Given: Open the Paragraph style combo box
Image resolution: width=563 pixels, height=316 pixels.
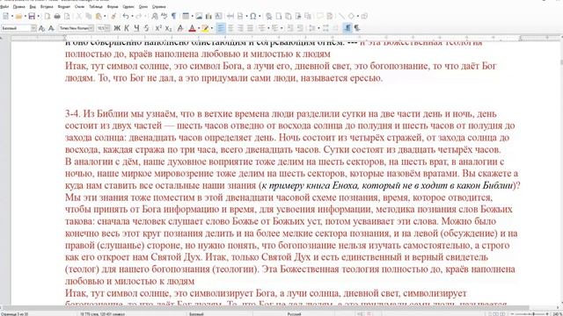Looking at the screenshot, I should tap(18, 28).
